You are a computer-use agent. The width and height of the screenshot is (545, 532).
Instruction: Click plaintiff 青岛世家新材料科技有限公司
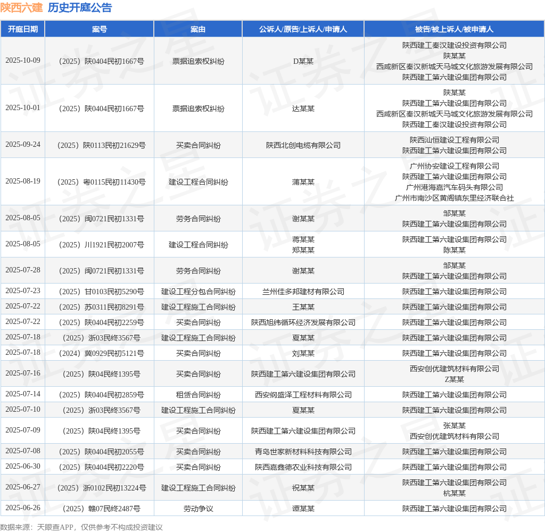[303, 452]
